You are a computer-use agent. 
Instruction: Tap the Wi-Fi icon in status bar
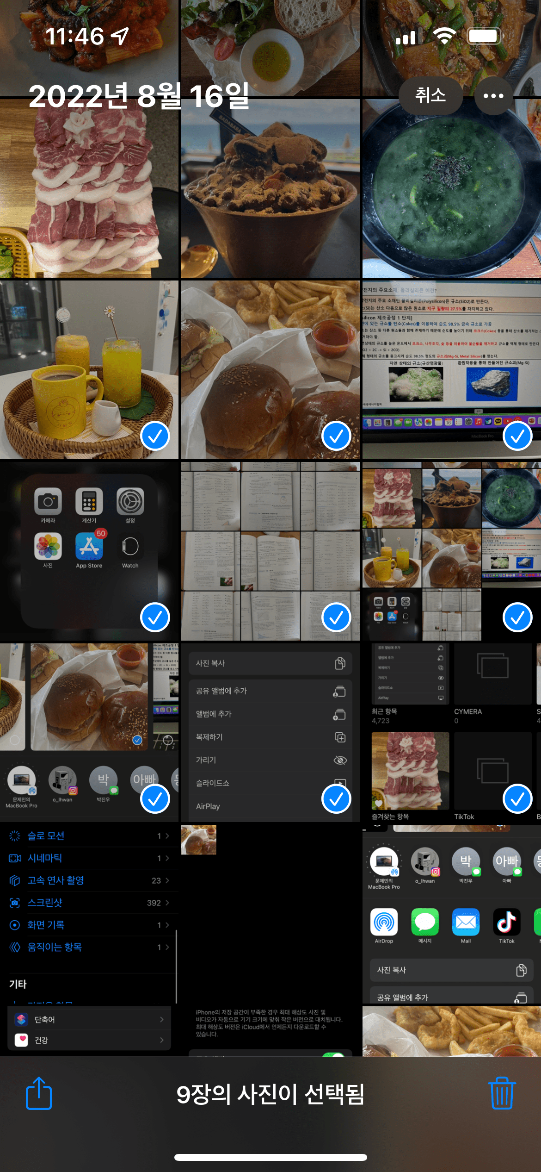[444, 36]
